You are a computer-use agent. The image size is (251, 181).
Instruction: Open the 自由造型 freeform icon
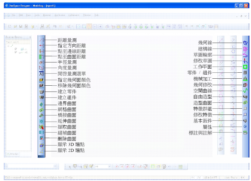(245, 97)
